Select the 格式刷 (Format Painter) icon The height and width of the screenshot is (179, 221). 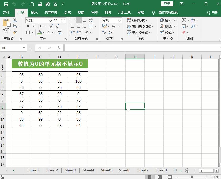(15, 32)
